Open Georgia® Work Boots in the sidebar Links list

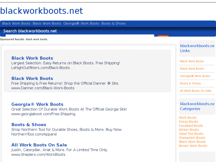(195, 76)
